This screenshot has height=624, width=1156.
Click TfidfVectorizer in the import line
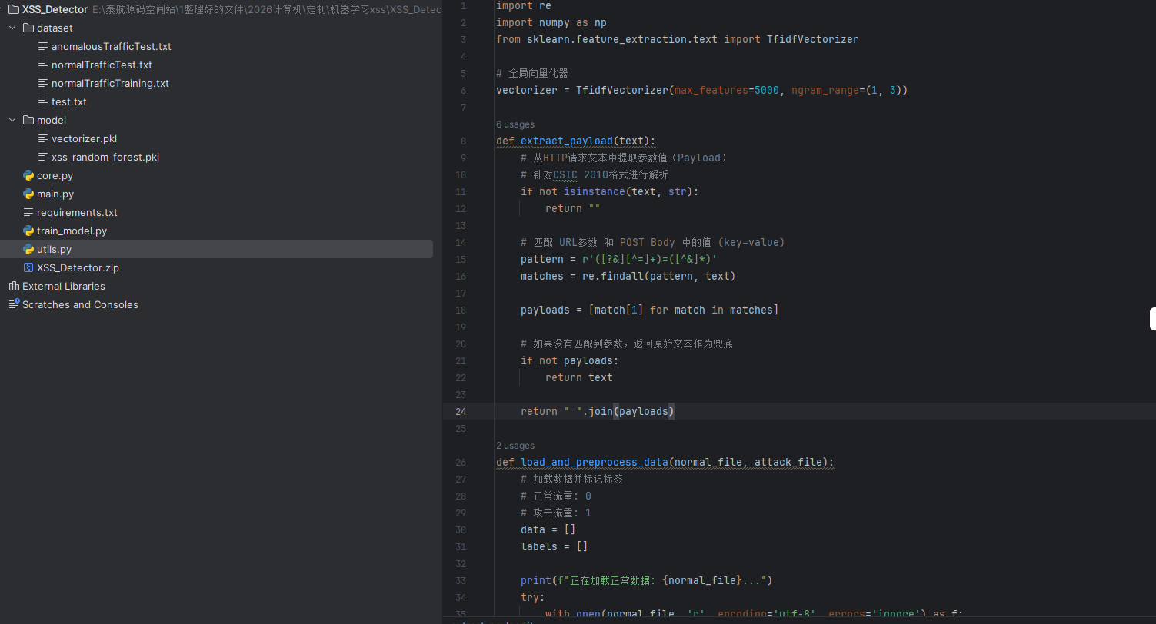pyautogui.click(x=813, y=39)
